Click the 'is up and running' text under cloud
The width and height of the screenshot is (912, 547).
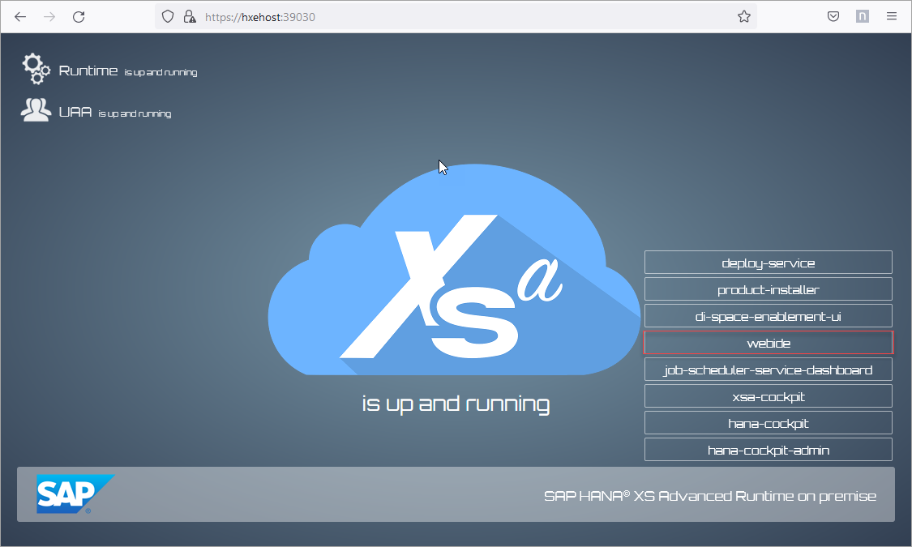point(456,404)
